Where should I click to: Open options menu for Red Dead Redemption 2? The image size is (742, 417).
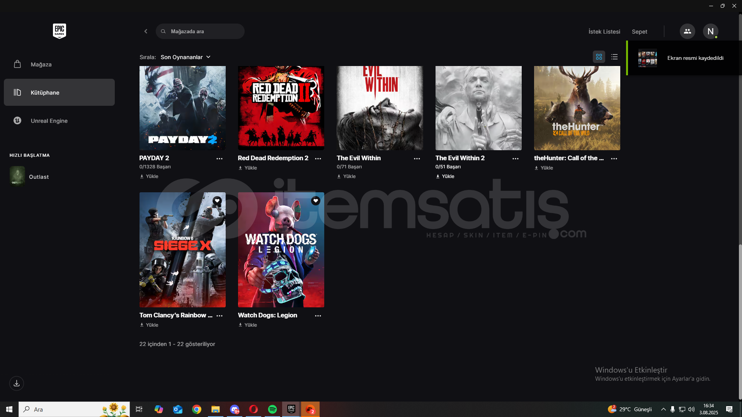pos(318,159)
